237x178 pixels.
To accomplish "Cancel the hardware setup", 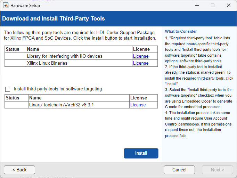I will point(179,170).
